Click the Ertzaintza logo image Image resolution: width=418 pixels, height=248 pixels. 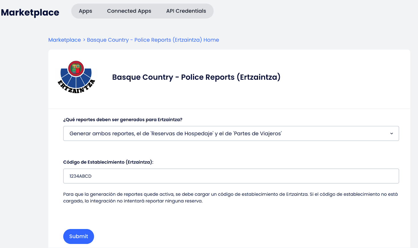tap(76, 77)
